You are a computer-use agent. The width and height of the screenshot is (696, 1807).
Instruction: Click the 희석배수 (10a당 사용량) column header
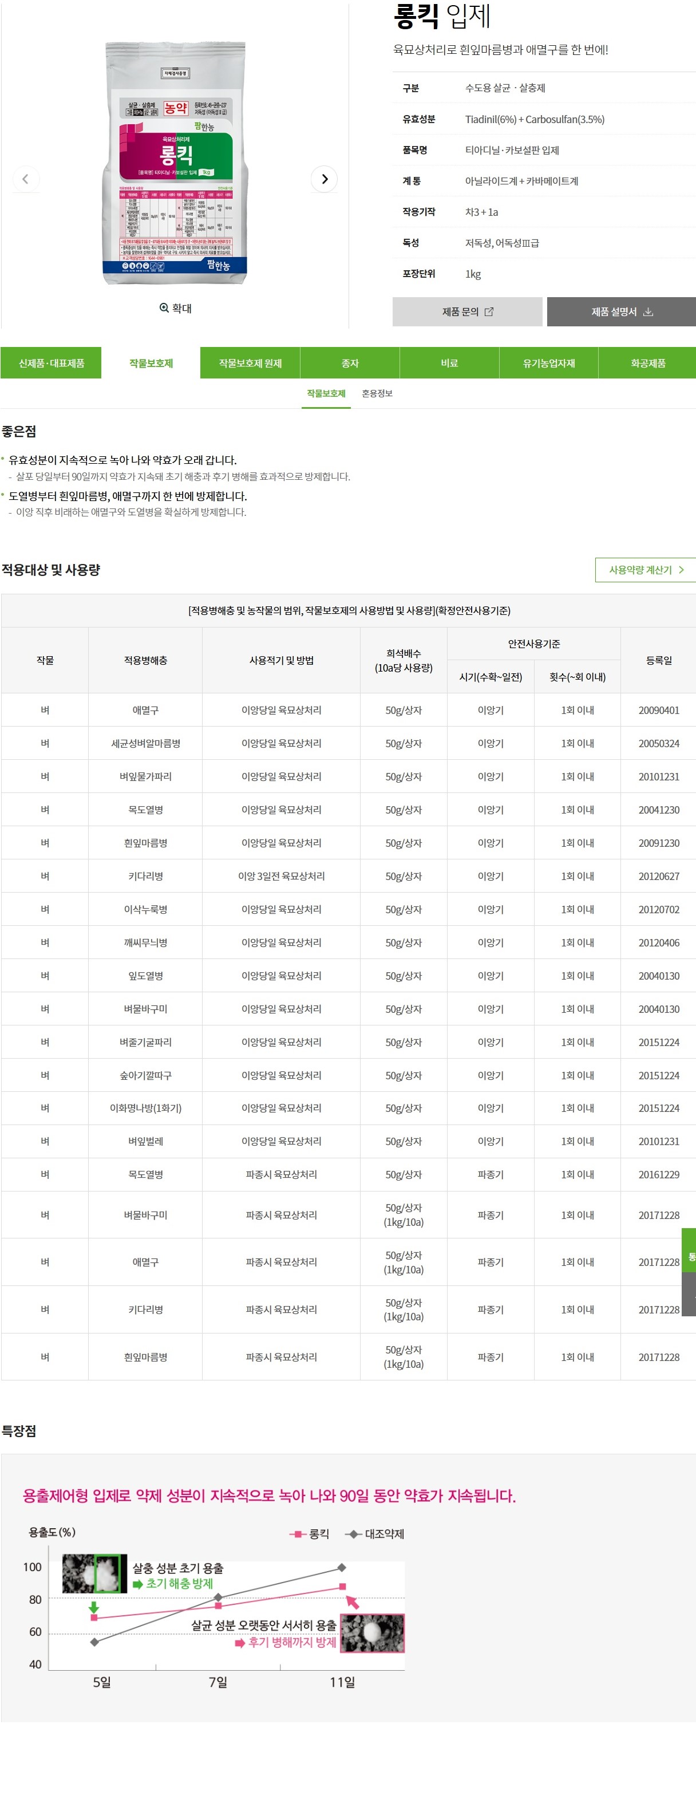click(404, 660)
